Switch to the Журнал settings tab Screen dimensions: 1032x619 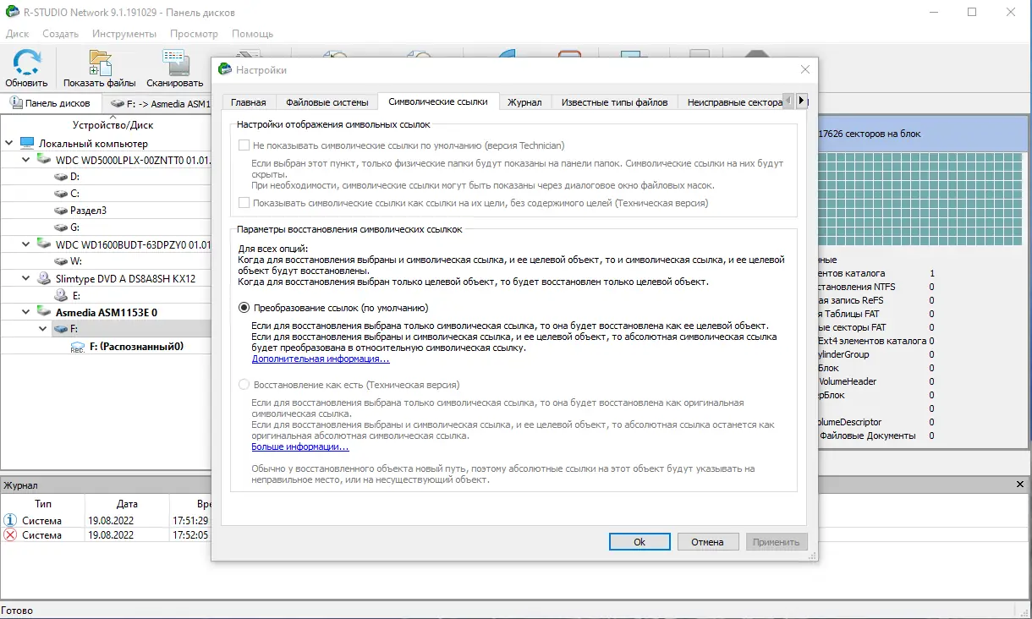tap(524, 102)
